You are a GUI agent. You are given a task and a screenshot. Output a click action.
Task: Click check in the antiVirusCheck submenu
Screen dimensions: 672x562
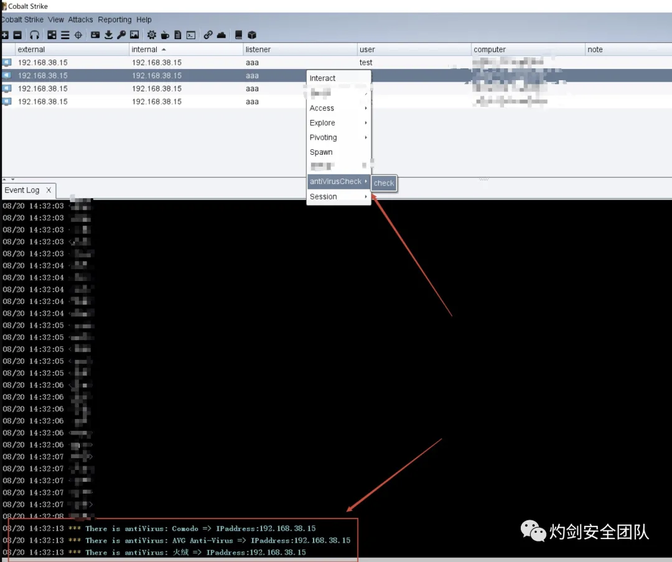pos(383,183)
